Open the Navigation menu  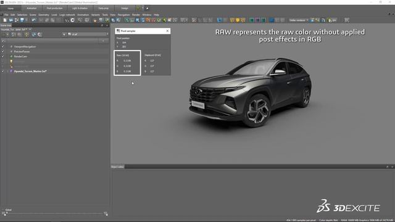click(x=123, y=15)
